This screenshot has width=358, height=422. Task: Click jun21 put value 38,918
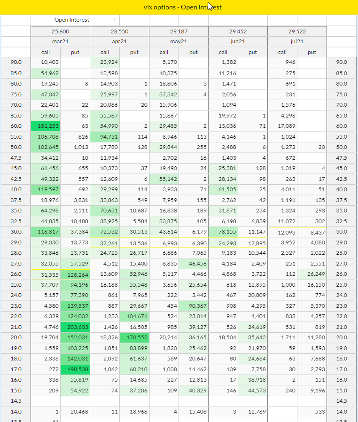pyautogui.click(x=253, y=380)
